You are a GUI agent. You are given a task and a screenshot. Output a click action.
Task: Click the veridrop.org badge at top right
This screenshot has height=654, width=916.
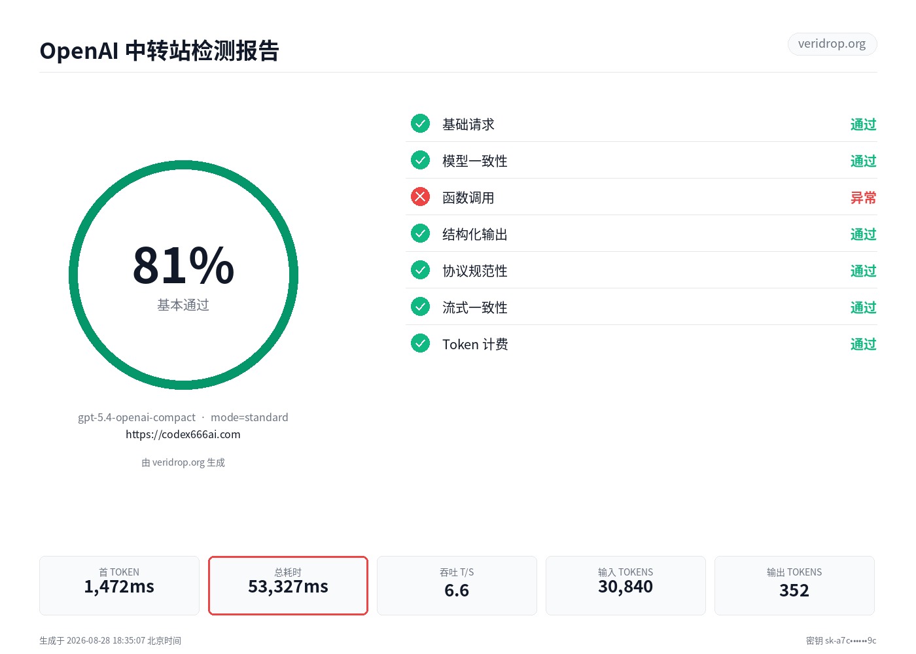click(832, 44)
